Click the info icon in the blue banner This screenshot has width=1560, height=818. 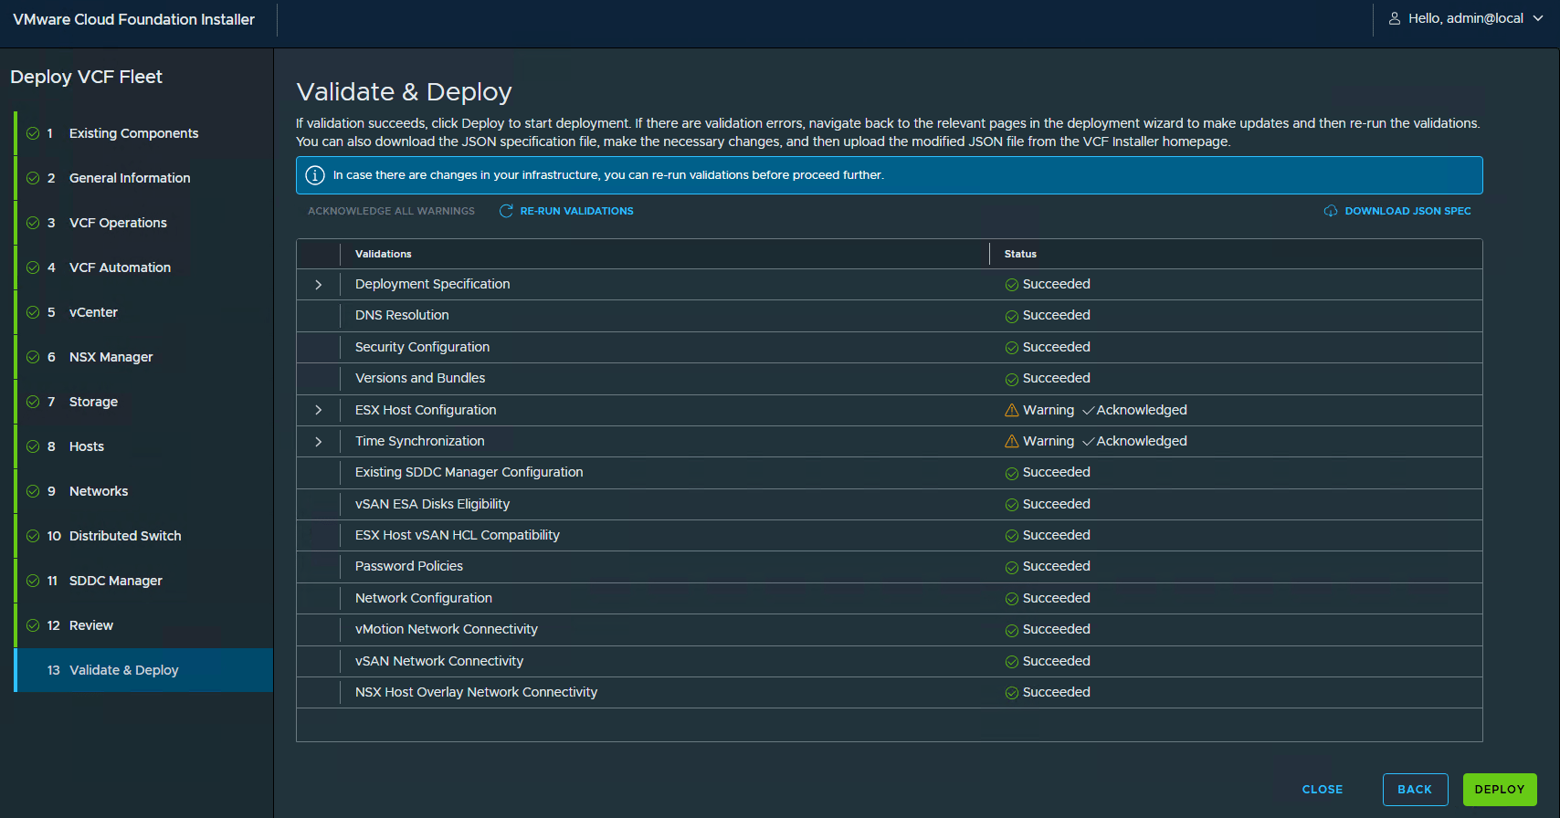[x=315, y=175]
